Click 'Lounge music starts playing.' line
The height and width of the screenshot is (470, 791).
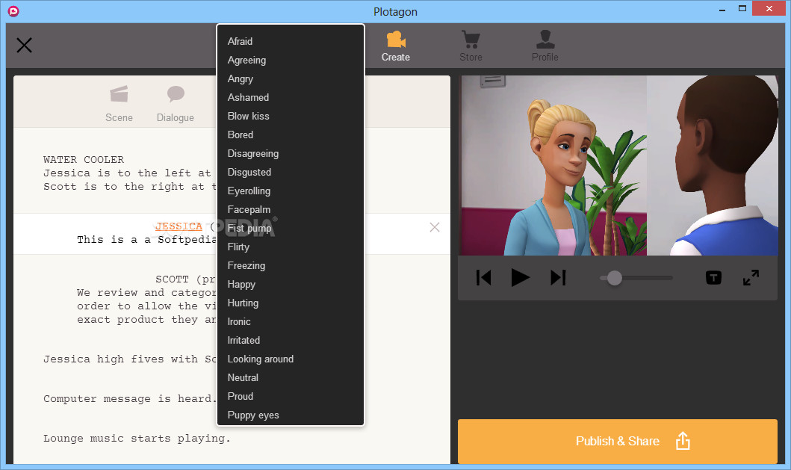[x=137, y=438]
